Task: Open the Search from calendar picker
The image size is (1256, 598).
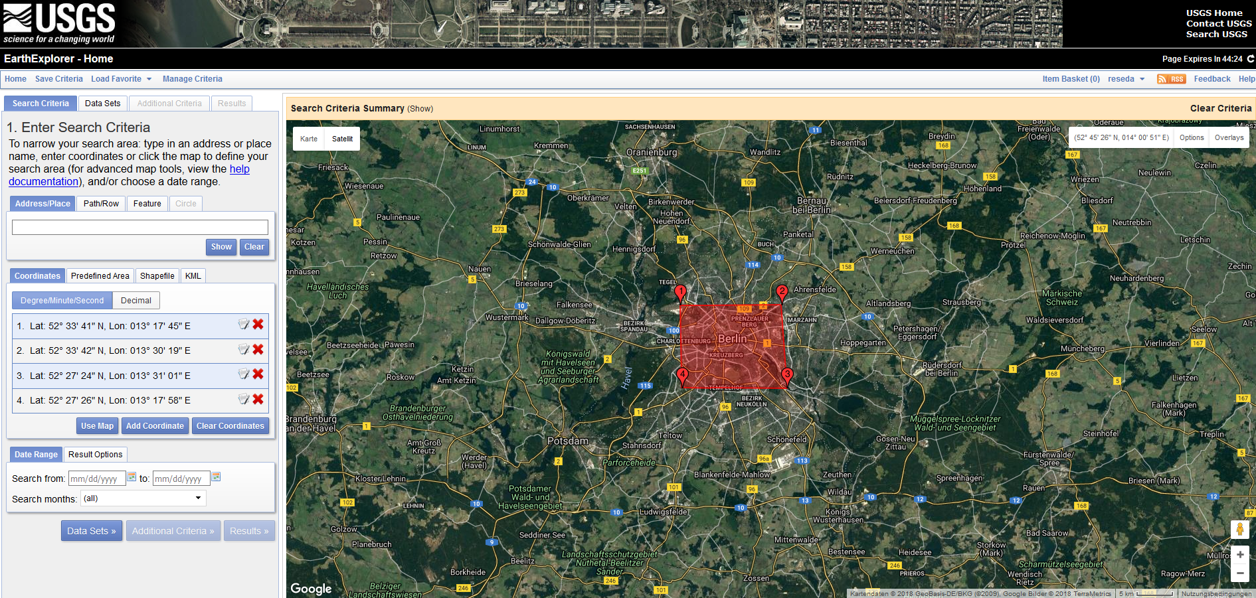Action: (x=132, y=477)
